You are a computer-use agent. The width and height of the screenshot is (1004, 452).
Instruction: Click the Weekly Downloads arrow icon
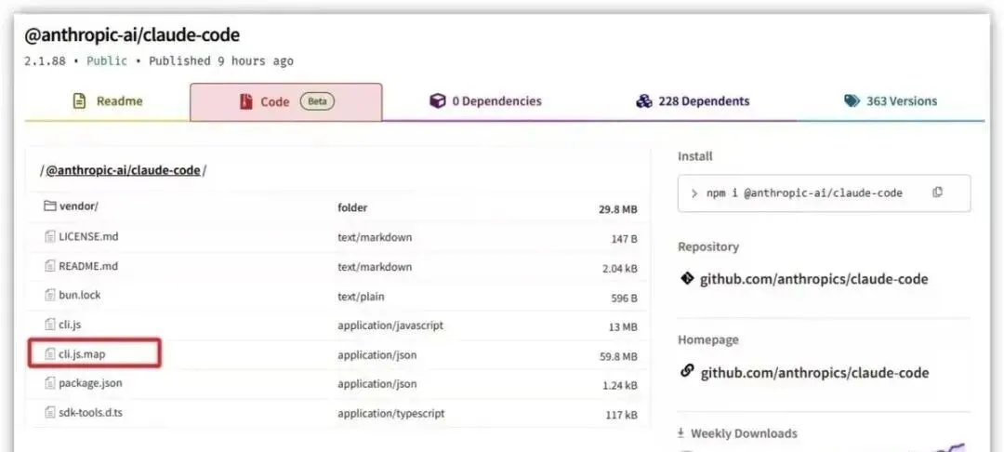pyautogui.click(x=681, y=433)
